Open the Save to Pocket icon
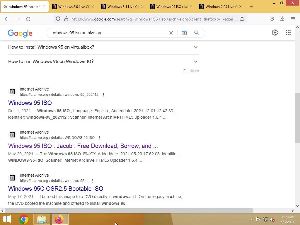Viewport: 300px width, 225px height. click(272, 19)
